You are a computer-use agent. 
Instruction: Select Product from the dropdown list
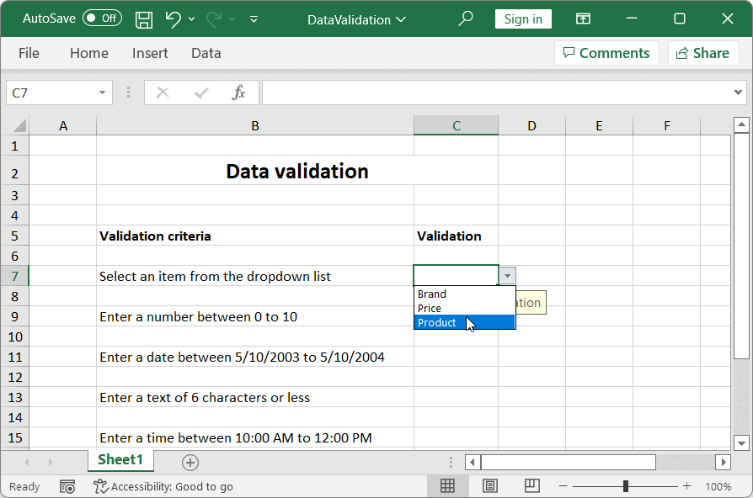point(437,322)
